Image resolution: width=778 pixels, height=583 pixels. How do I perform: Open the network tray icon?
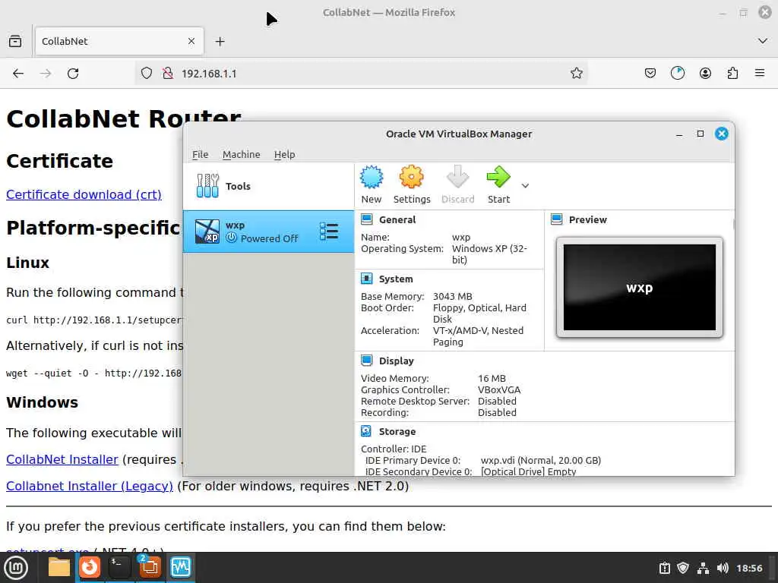click(703, 568)
